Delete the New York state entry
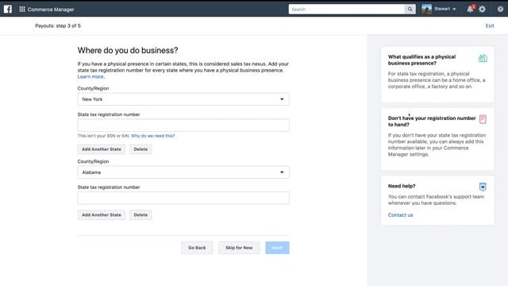This screenshot has width=508, height=286. (x=140, y=149)
